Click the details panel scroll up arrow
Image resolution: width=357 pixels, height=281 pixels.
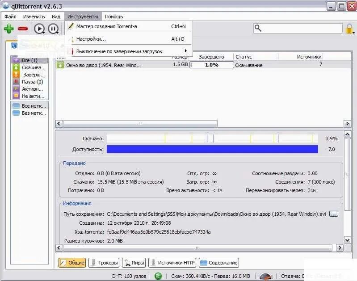[348, 134]
